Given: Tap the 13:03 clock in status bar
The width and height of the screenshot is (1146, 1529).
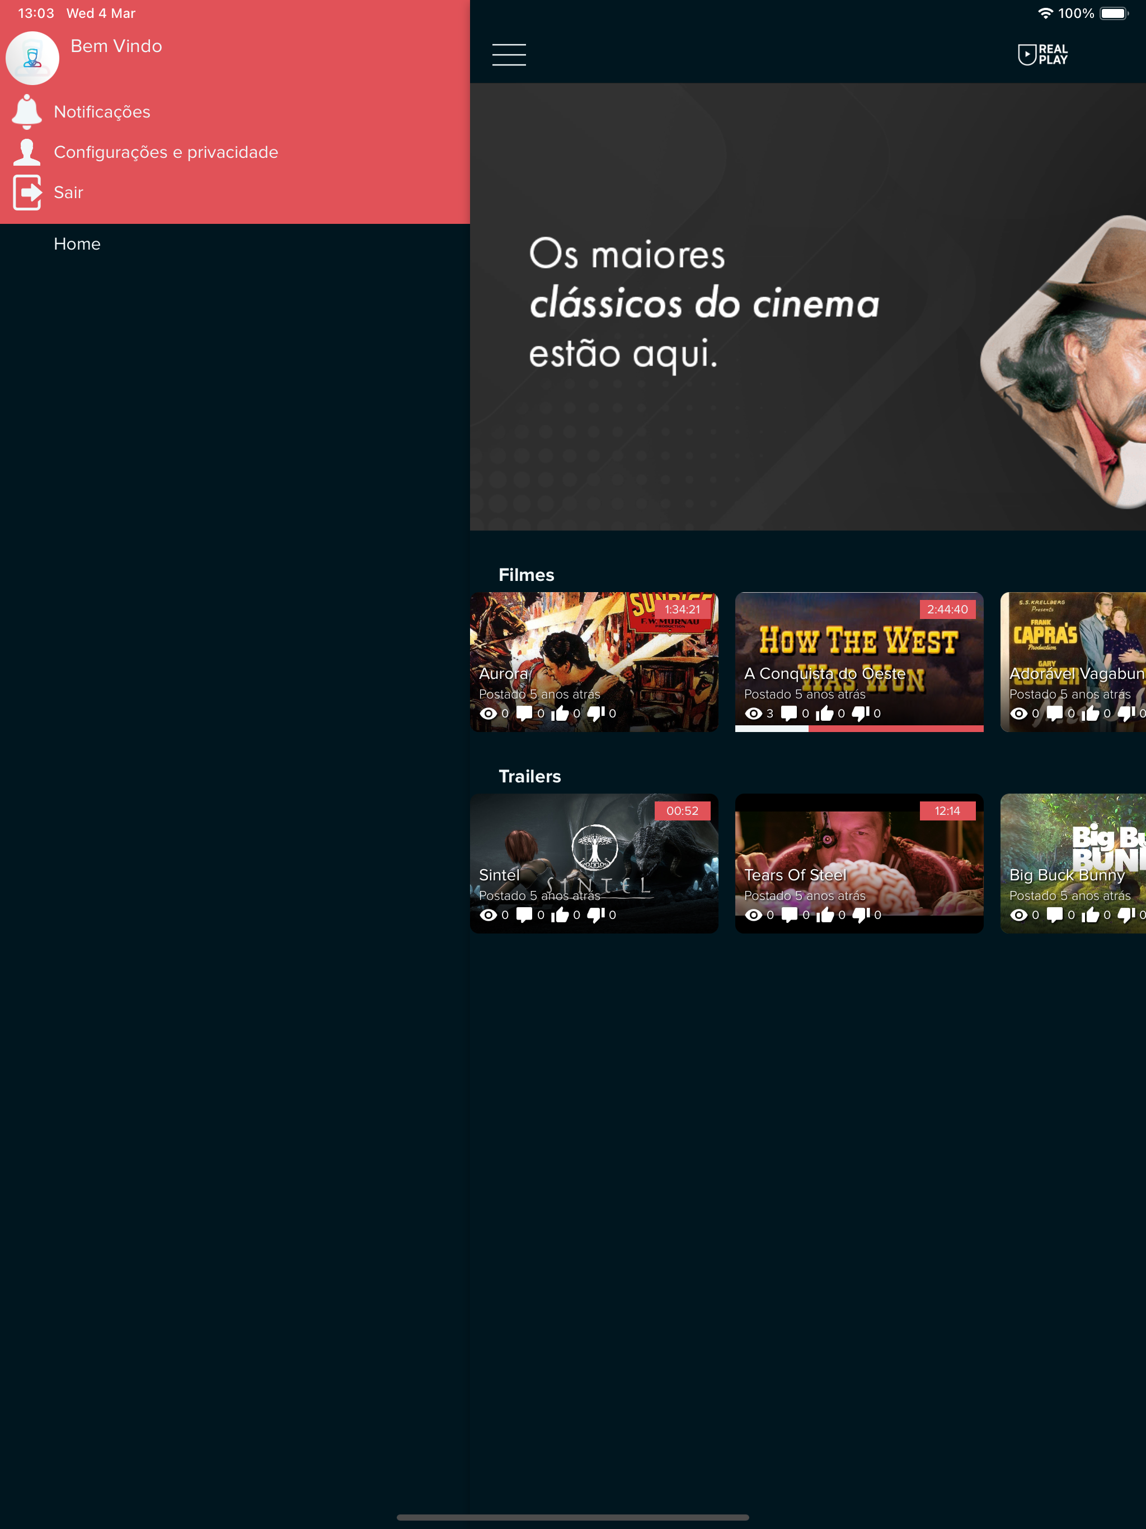Looking at the screenshot, I should click(36, 13).
